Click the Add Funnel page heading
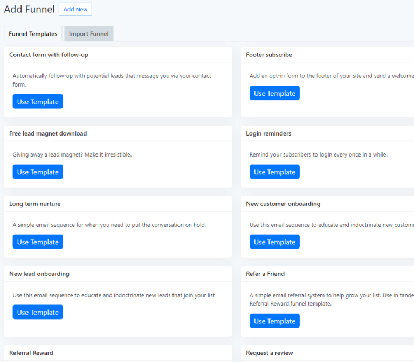 (29, 9)
